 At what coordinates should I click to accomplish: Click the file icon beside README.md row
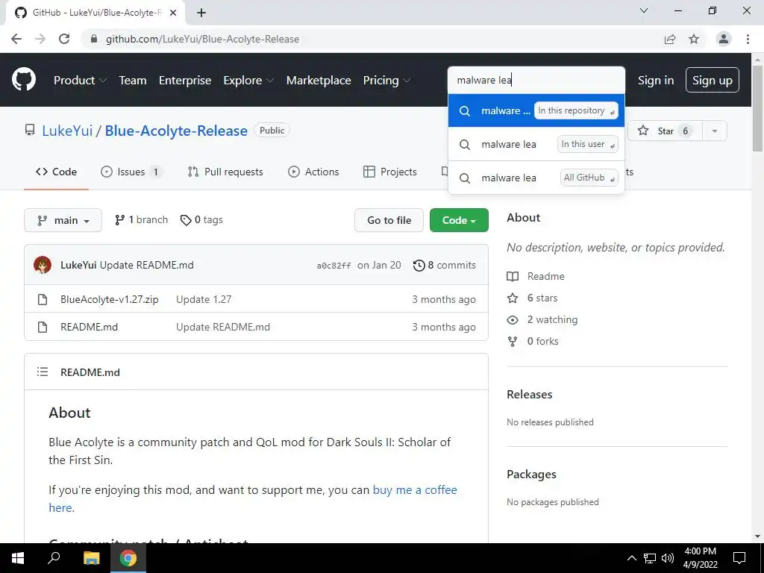(43, 327)
